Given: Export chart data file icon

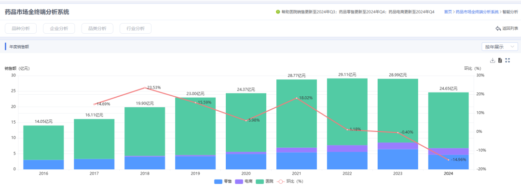Looking at the screenshot, I should point(500,60).
